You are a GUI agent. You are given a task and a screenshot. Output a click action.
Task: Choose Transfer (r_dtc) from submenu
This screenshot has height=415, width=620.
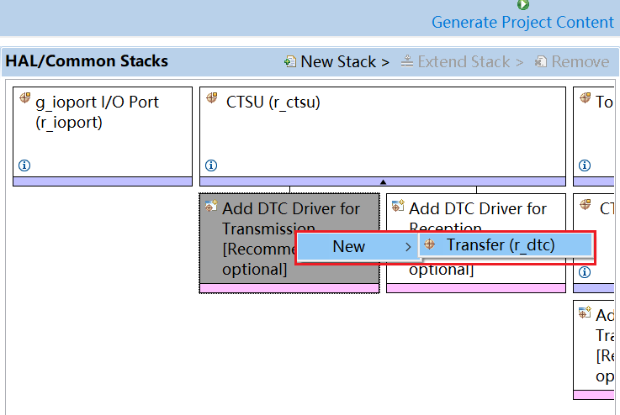click(x=501, y=245)
